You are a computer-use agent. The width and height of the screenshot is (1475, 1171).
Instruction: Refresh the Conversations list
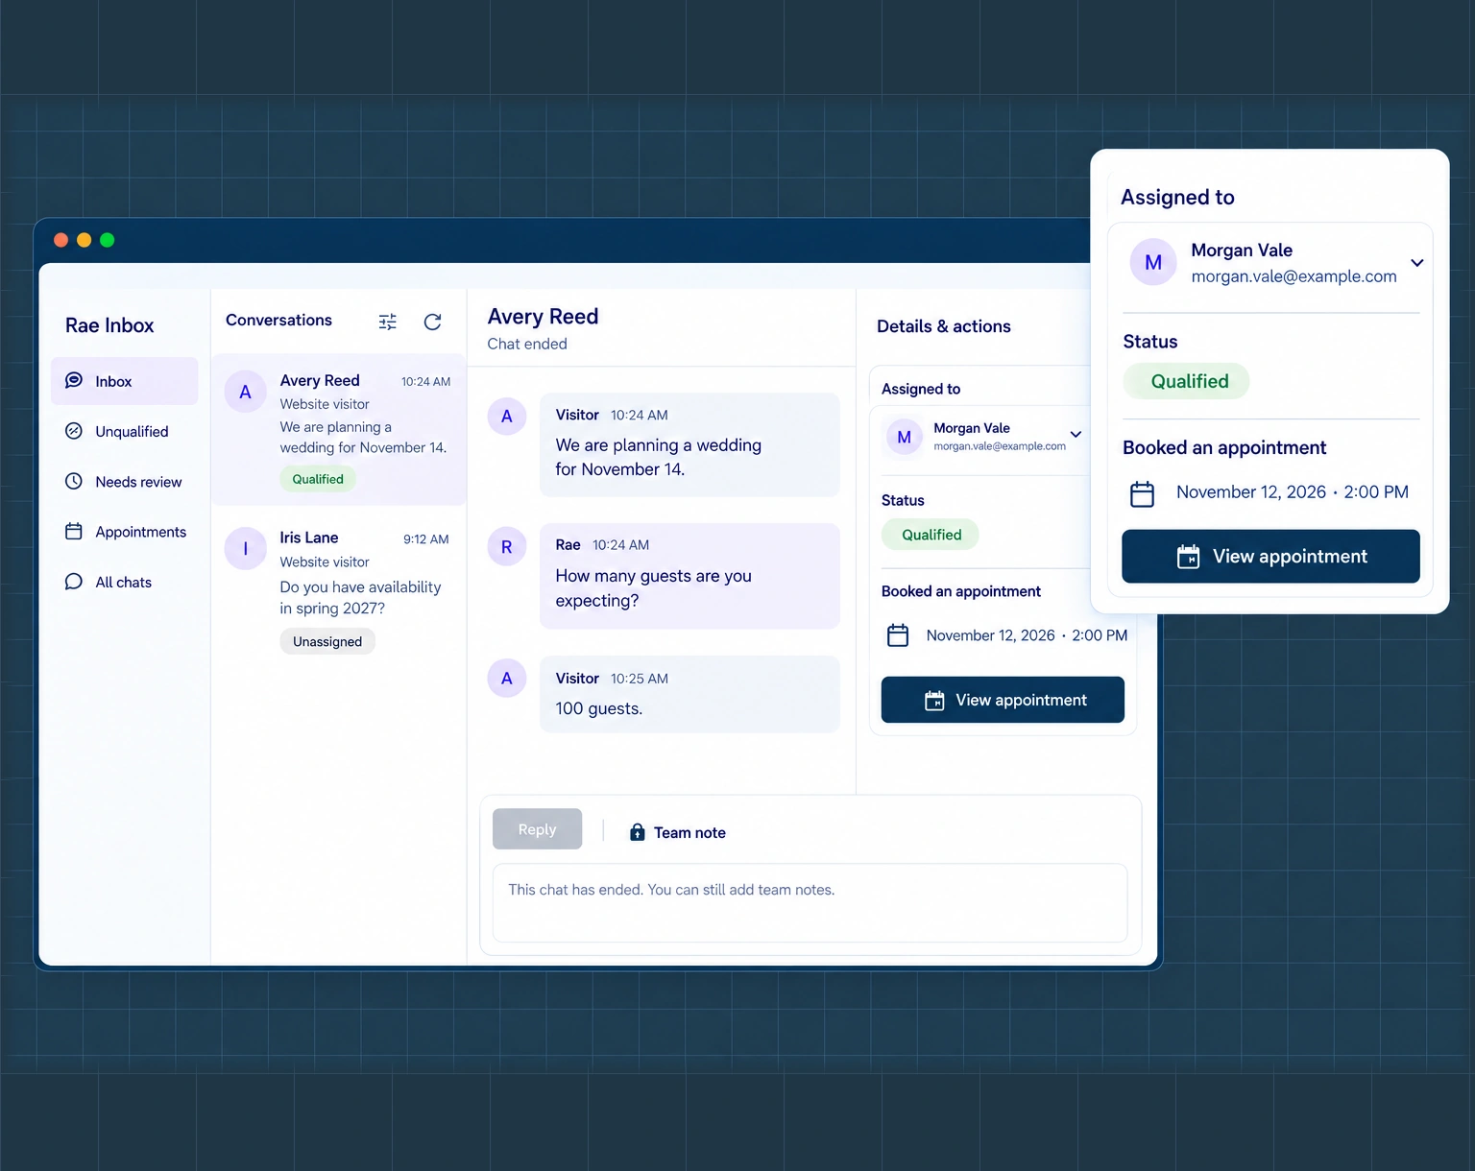point(433,322)
